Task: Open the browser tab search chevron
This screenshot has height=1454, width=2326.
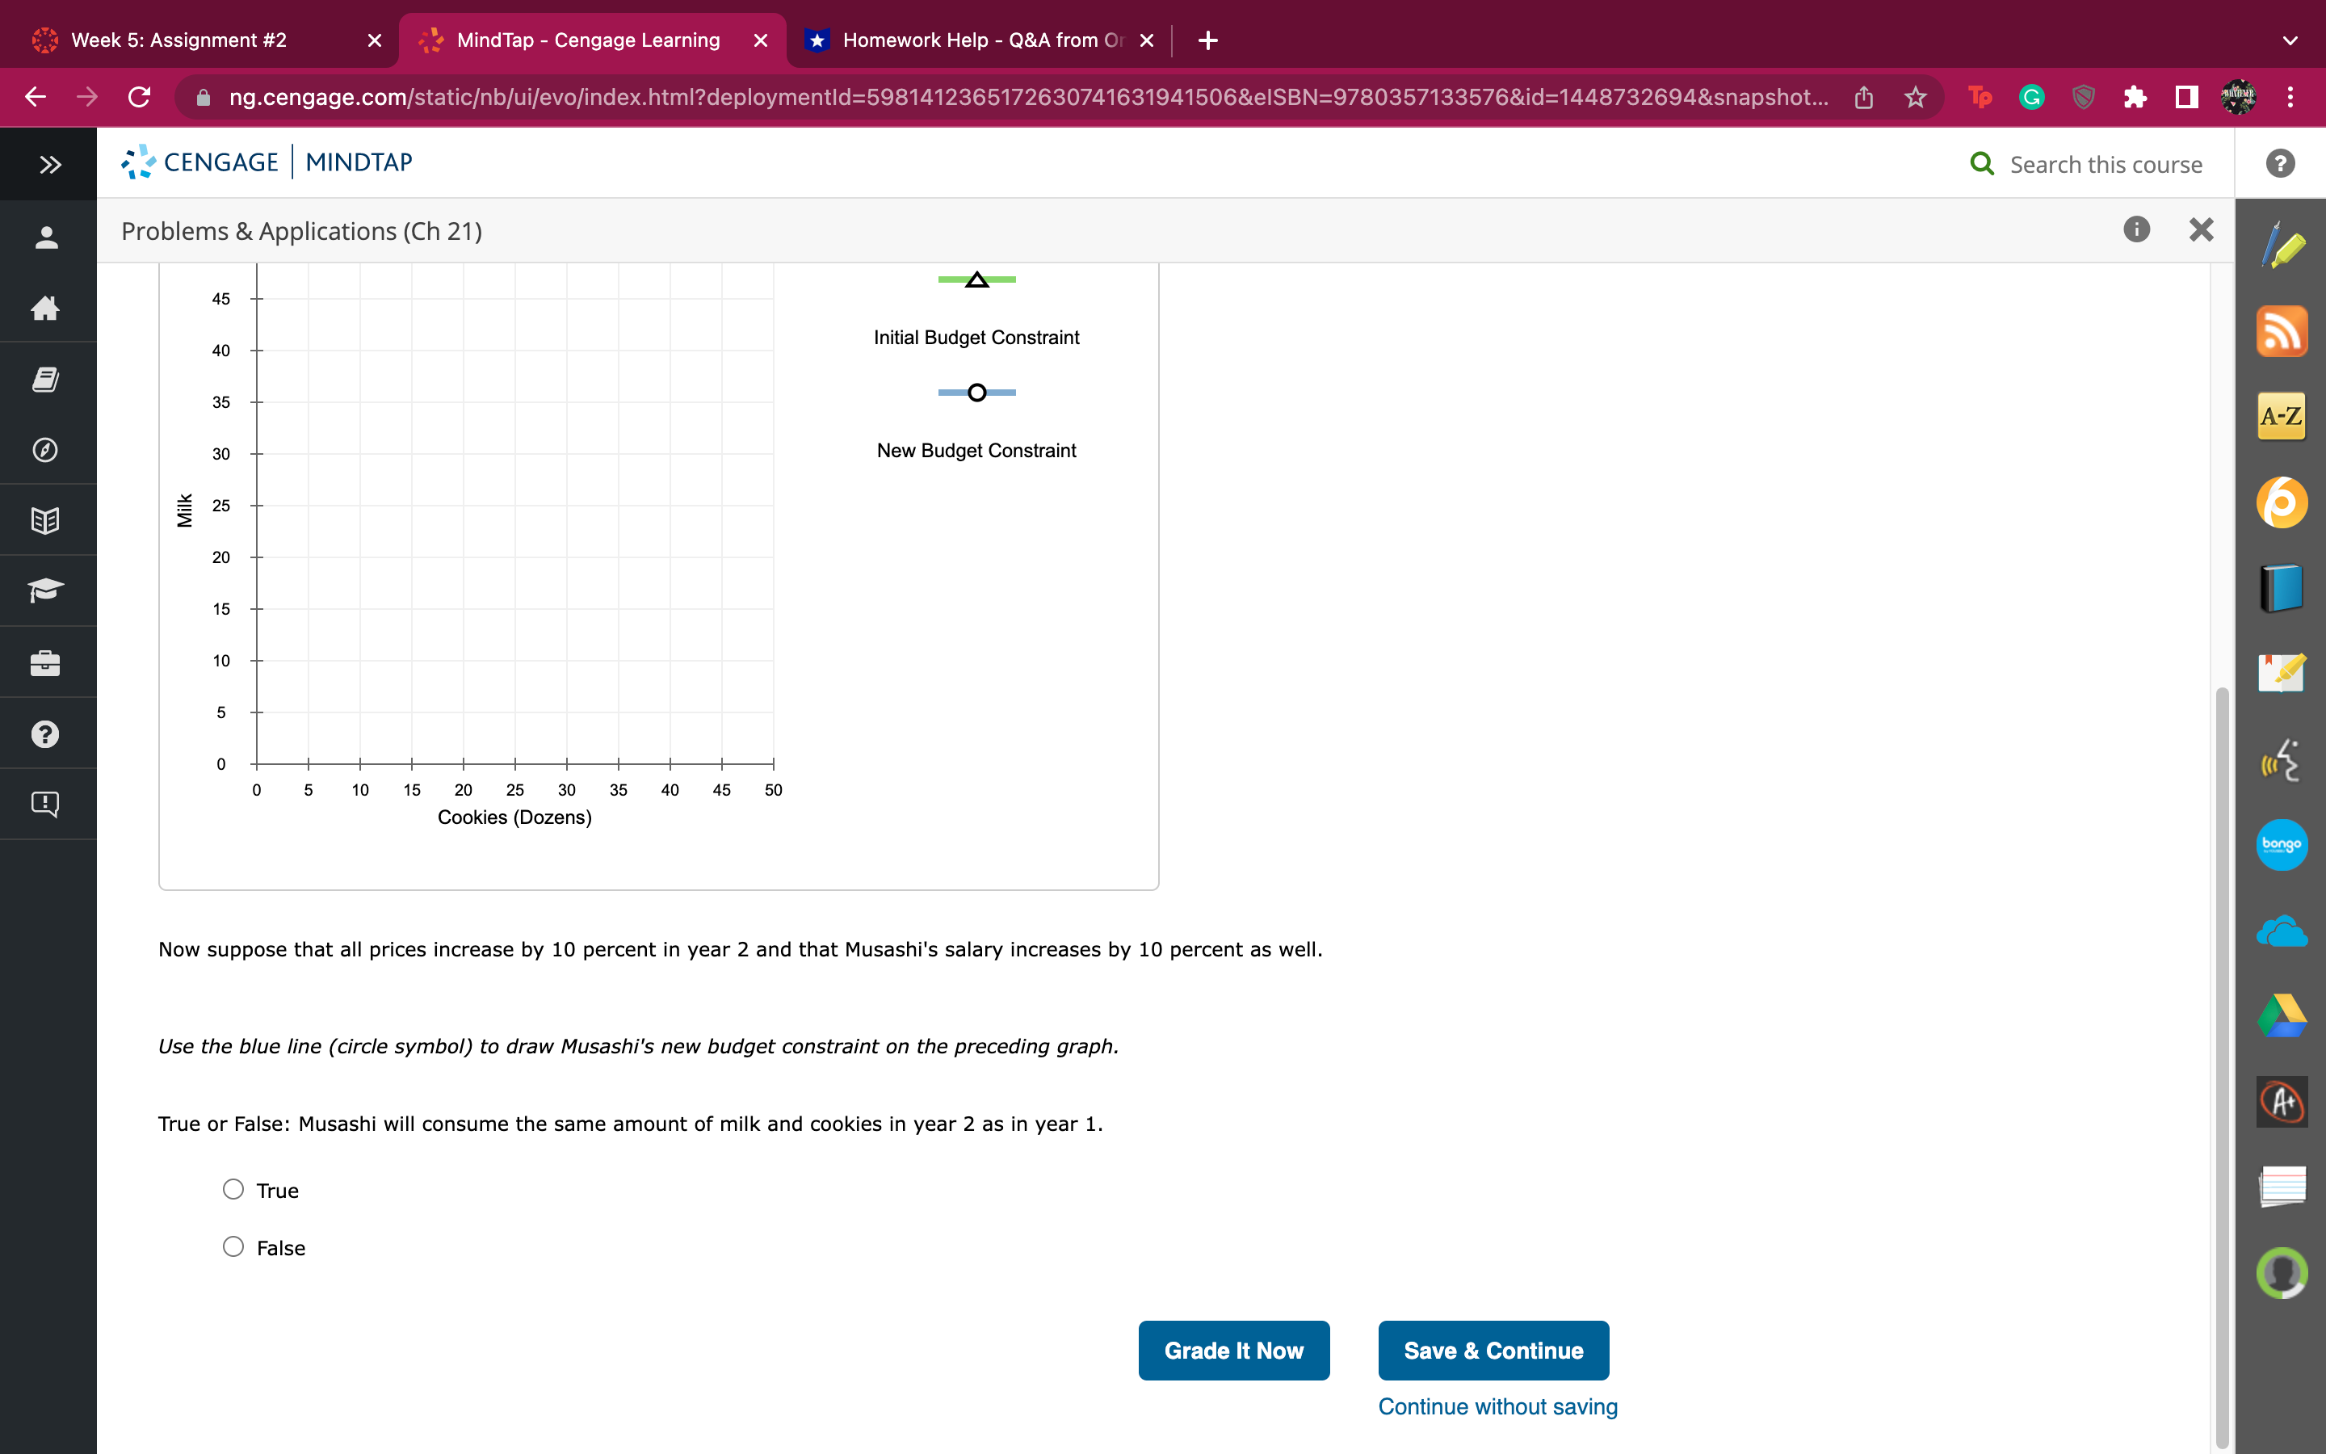Action: coord(2290,40)
